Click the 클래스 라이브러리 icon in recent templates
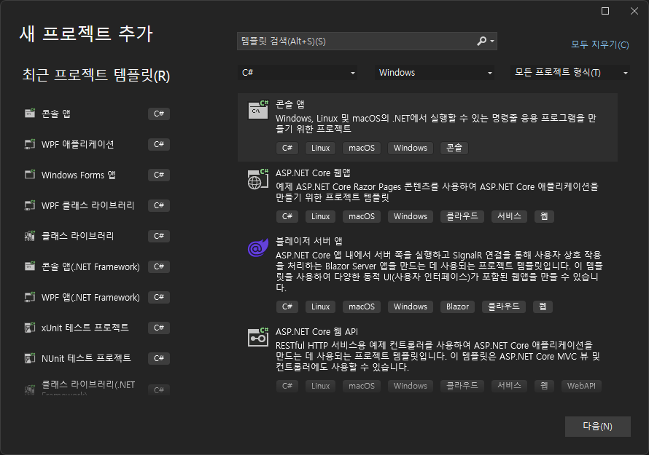 click(x=30, y=236)
